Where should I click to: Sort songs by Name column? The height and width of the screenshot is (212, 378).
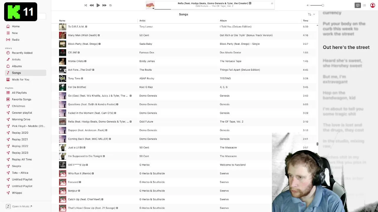coord(62,21)
